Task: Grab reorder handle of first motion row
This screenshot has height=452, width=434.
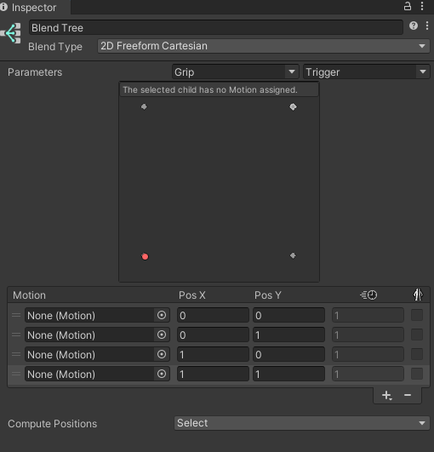Action: tap(16, 315)
